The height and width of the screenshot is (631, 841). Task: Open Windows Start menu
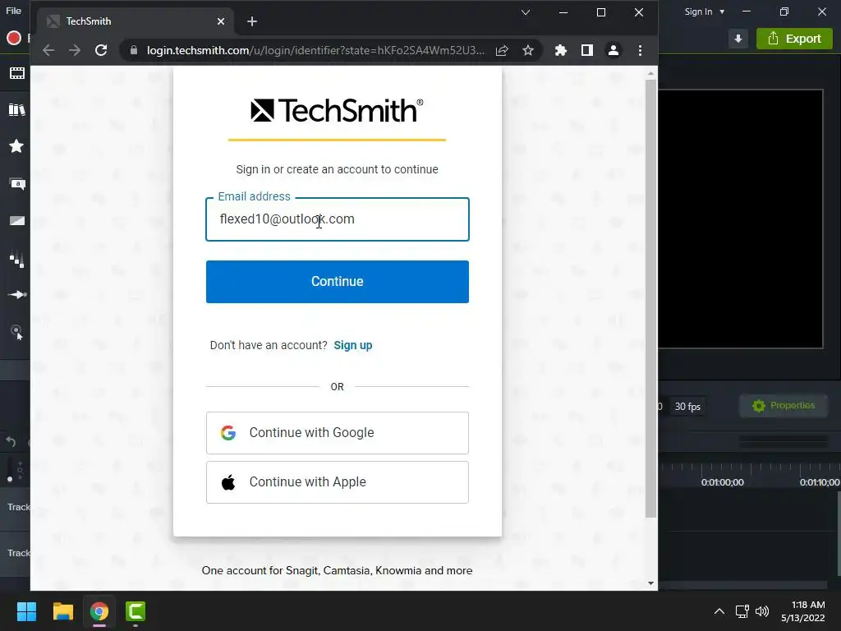[x=26, y=611]
